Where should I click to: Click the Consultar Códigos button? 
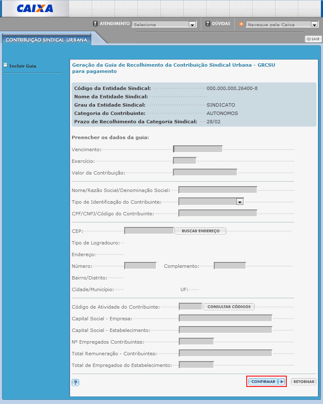coord(229,307)
